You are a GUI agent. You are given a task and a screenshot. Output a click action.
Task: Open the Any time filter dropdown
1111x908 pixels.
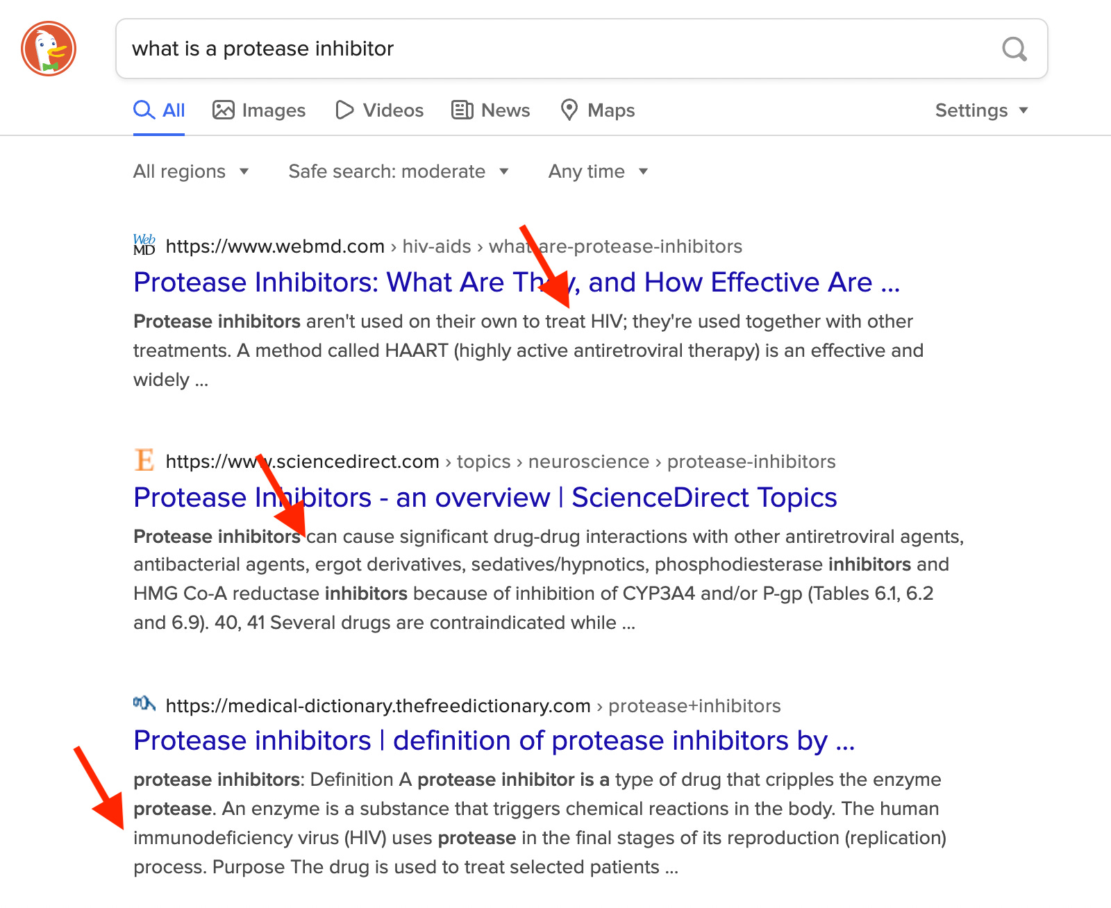tap(598, 171)
